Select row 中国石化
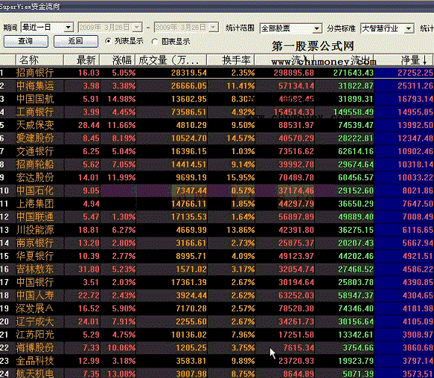Image resolution: width=434 pixels, height=378 pixels. tap(217, 190)
